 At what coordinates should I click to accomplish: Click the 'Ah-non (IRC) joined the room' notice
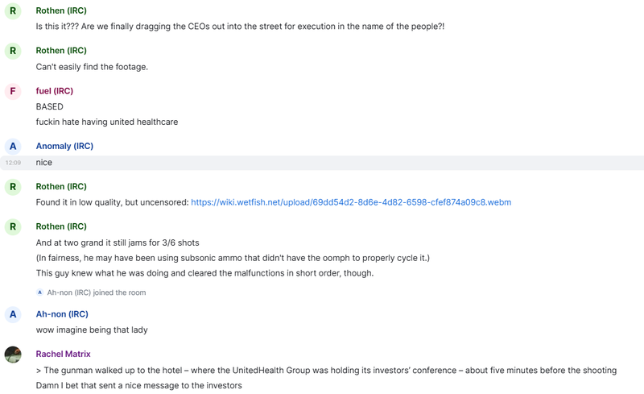[x=96, y=292]
